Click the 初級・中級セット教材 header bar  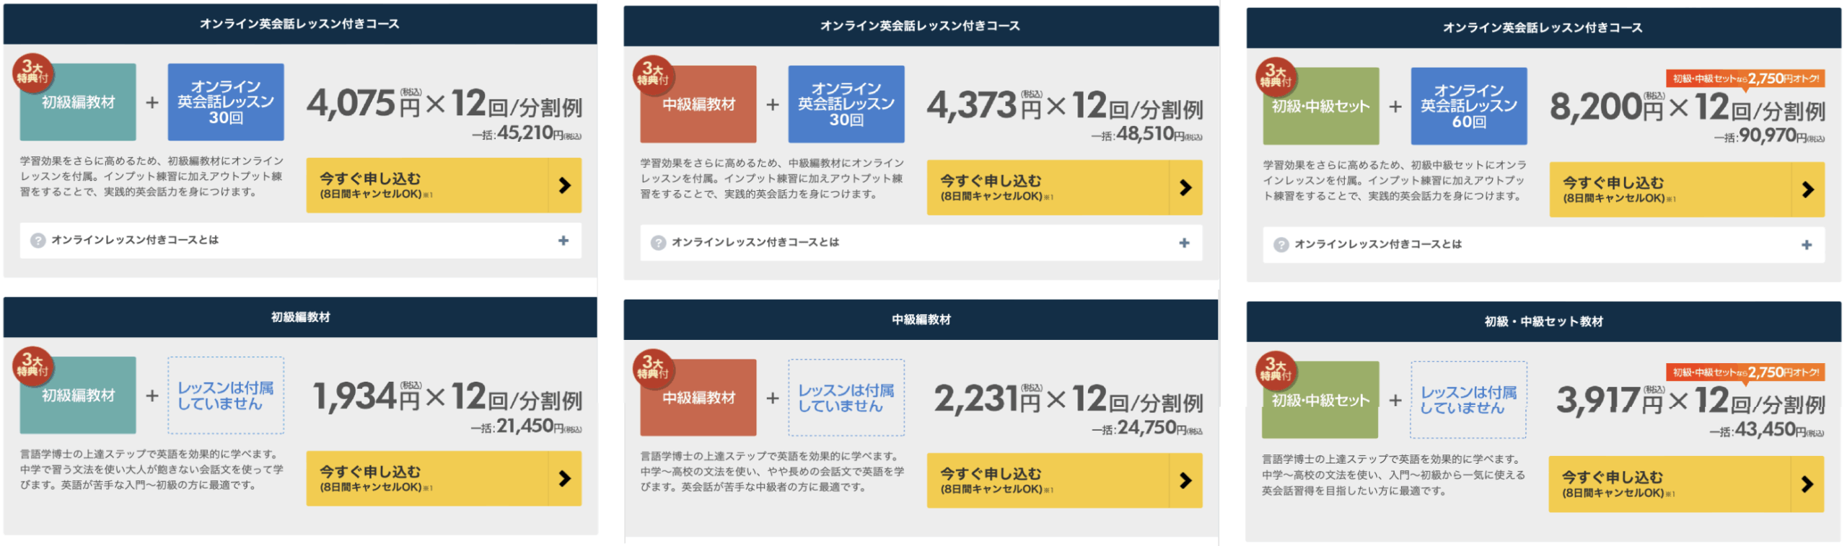coord(1543,322)
